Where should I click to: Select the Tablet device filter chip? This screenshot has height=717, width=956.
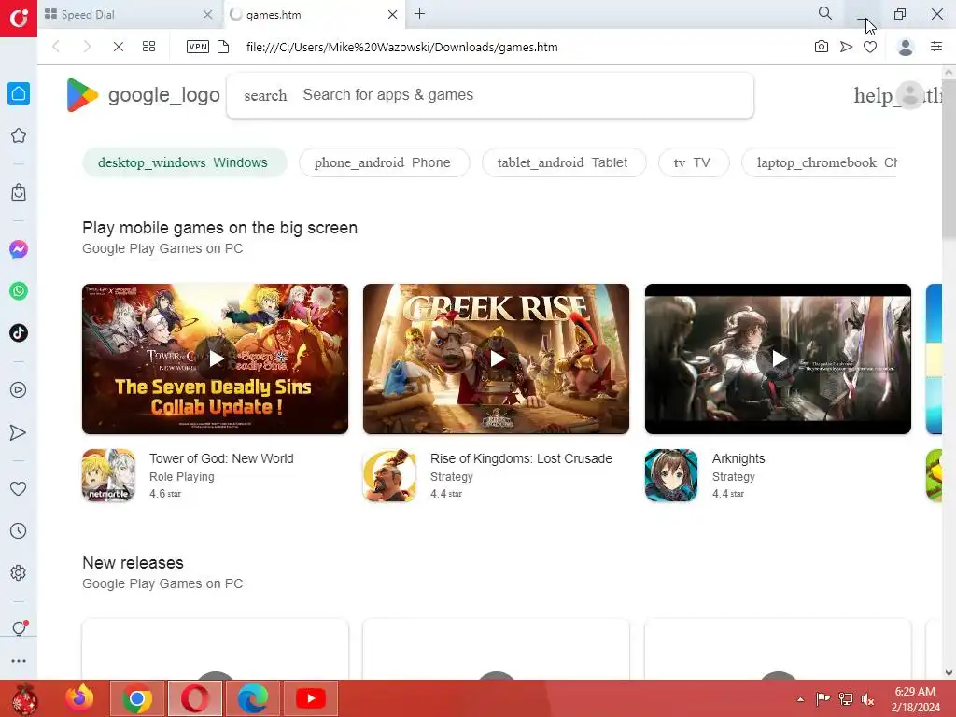point(563,162)
